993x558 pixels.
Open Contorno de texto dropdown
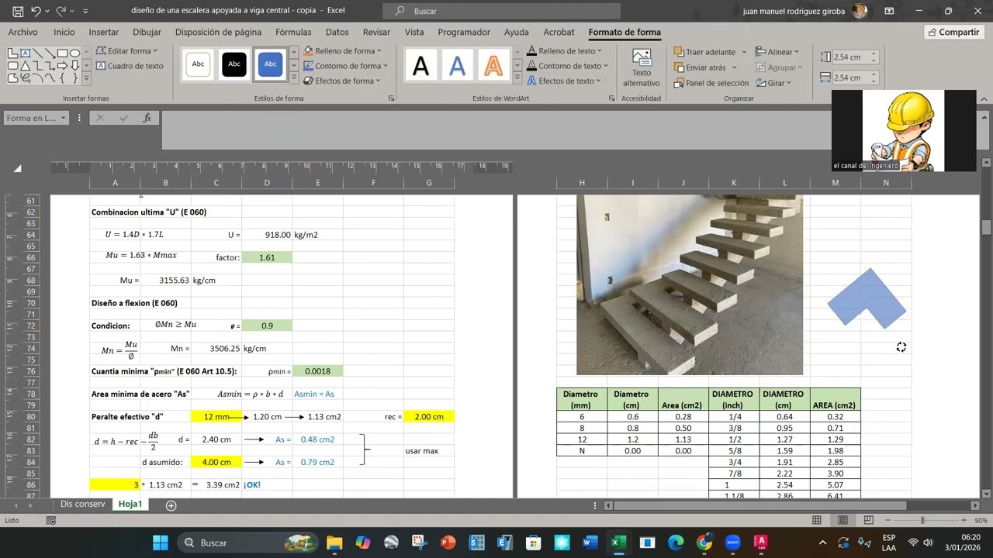[568, 66]
